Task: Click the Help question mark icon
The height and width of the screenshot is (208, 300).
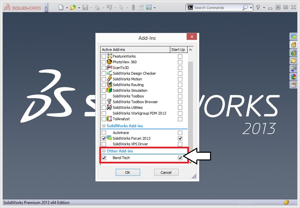Action: 258,7
